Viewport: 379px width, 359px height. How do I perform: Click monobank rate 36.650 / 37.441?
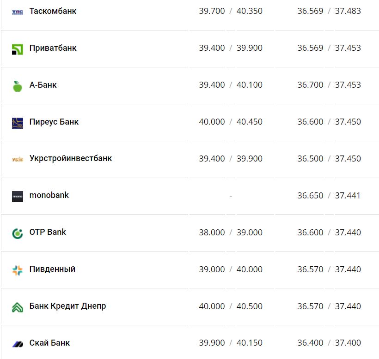[x=329, y=196]
